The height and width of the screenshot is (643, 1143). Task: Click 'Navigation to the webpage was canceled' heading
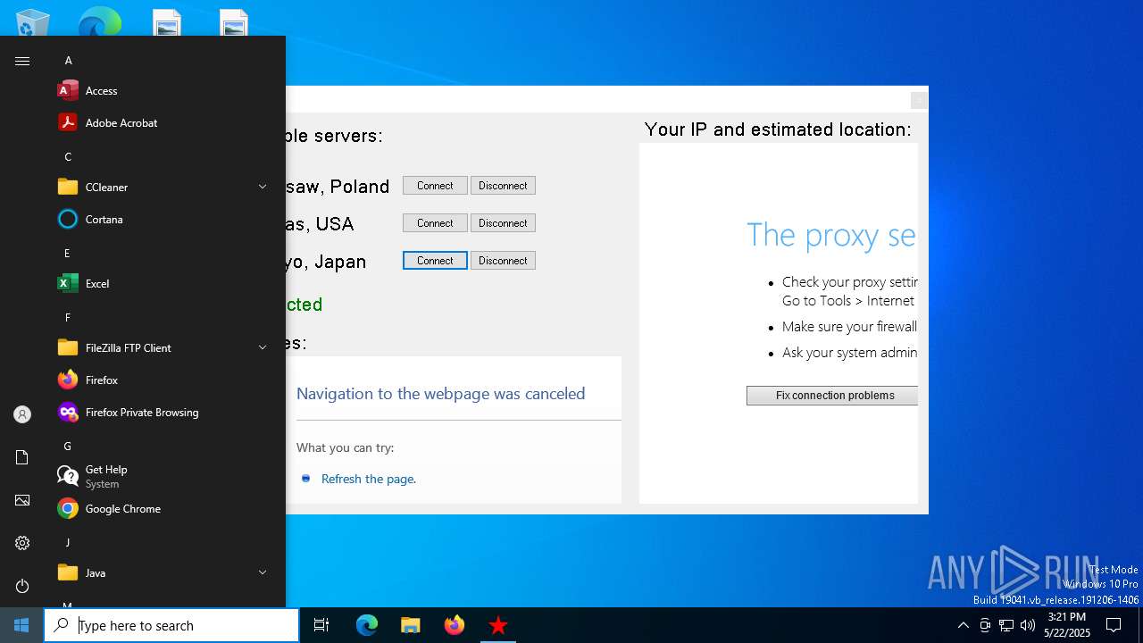tap(441, 394)
